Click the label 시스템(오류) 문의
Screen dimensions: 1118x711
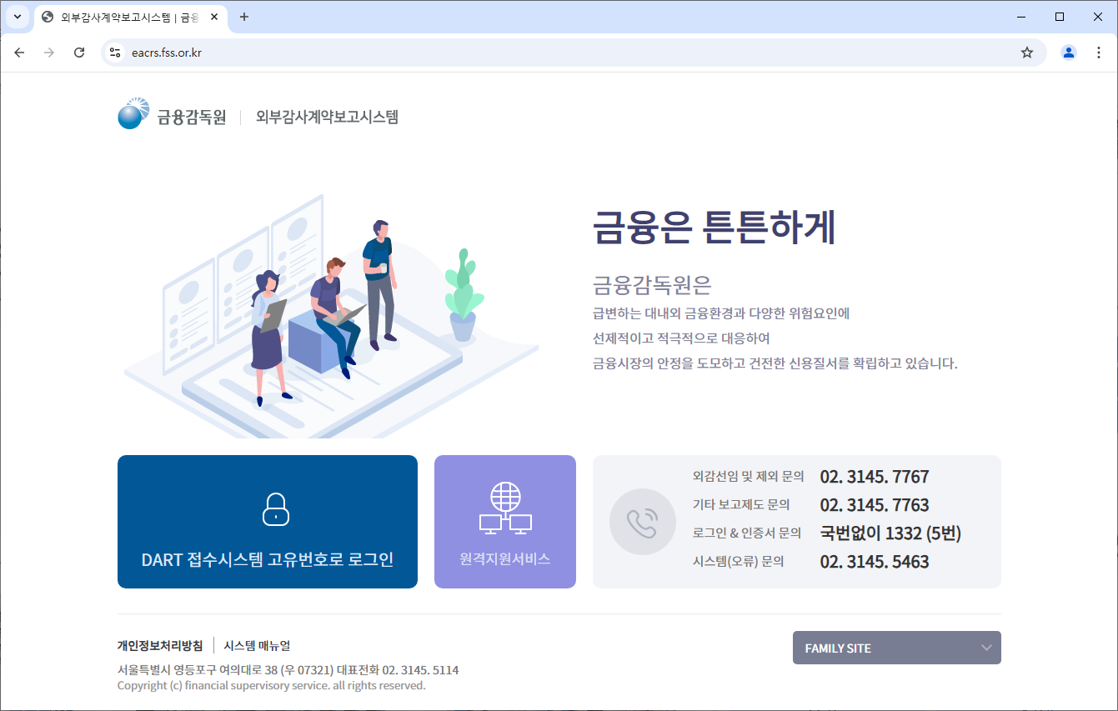point(739,562)
